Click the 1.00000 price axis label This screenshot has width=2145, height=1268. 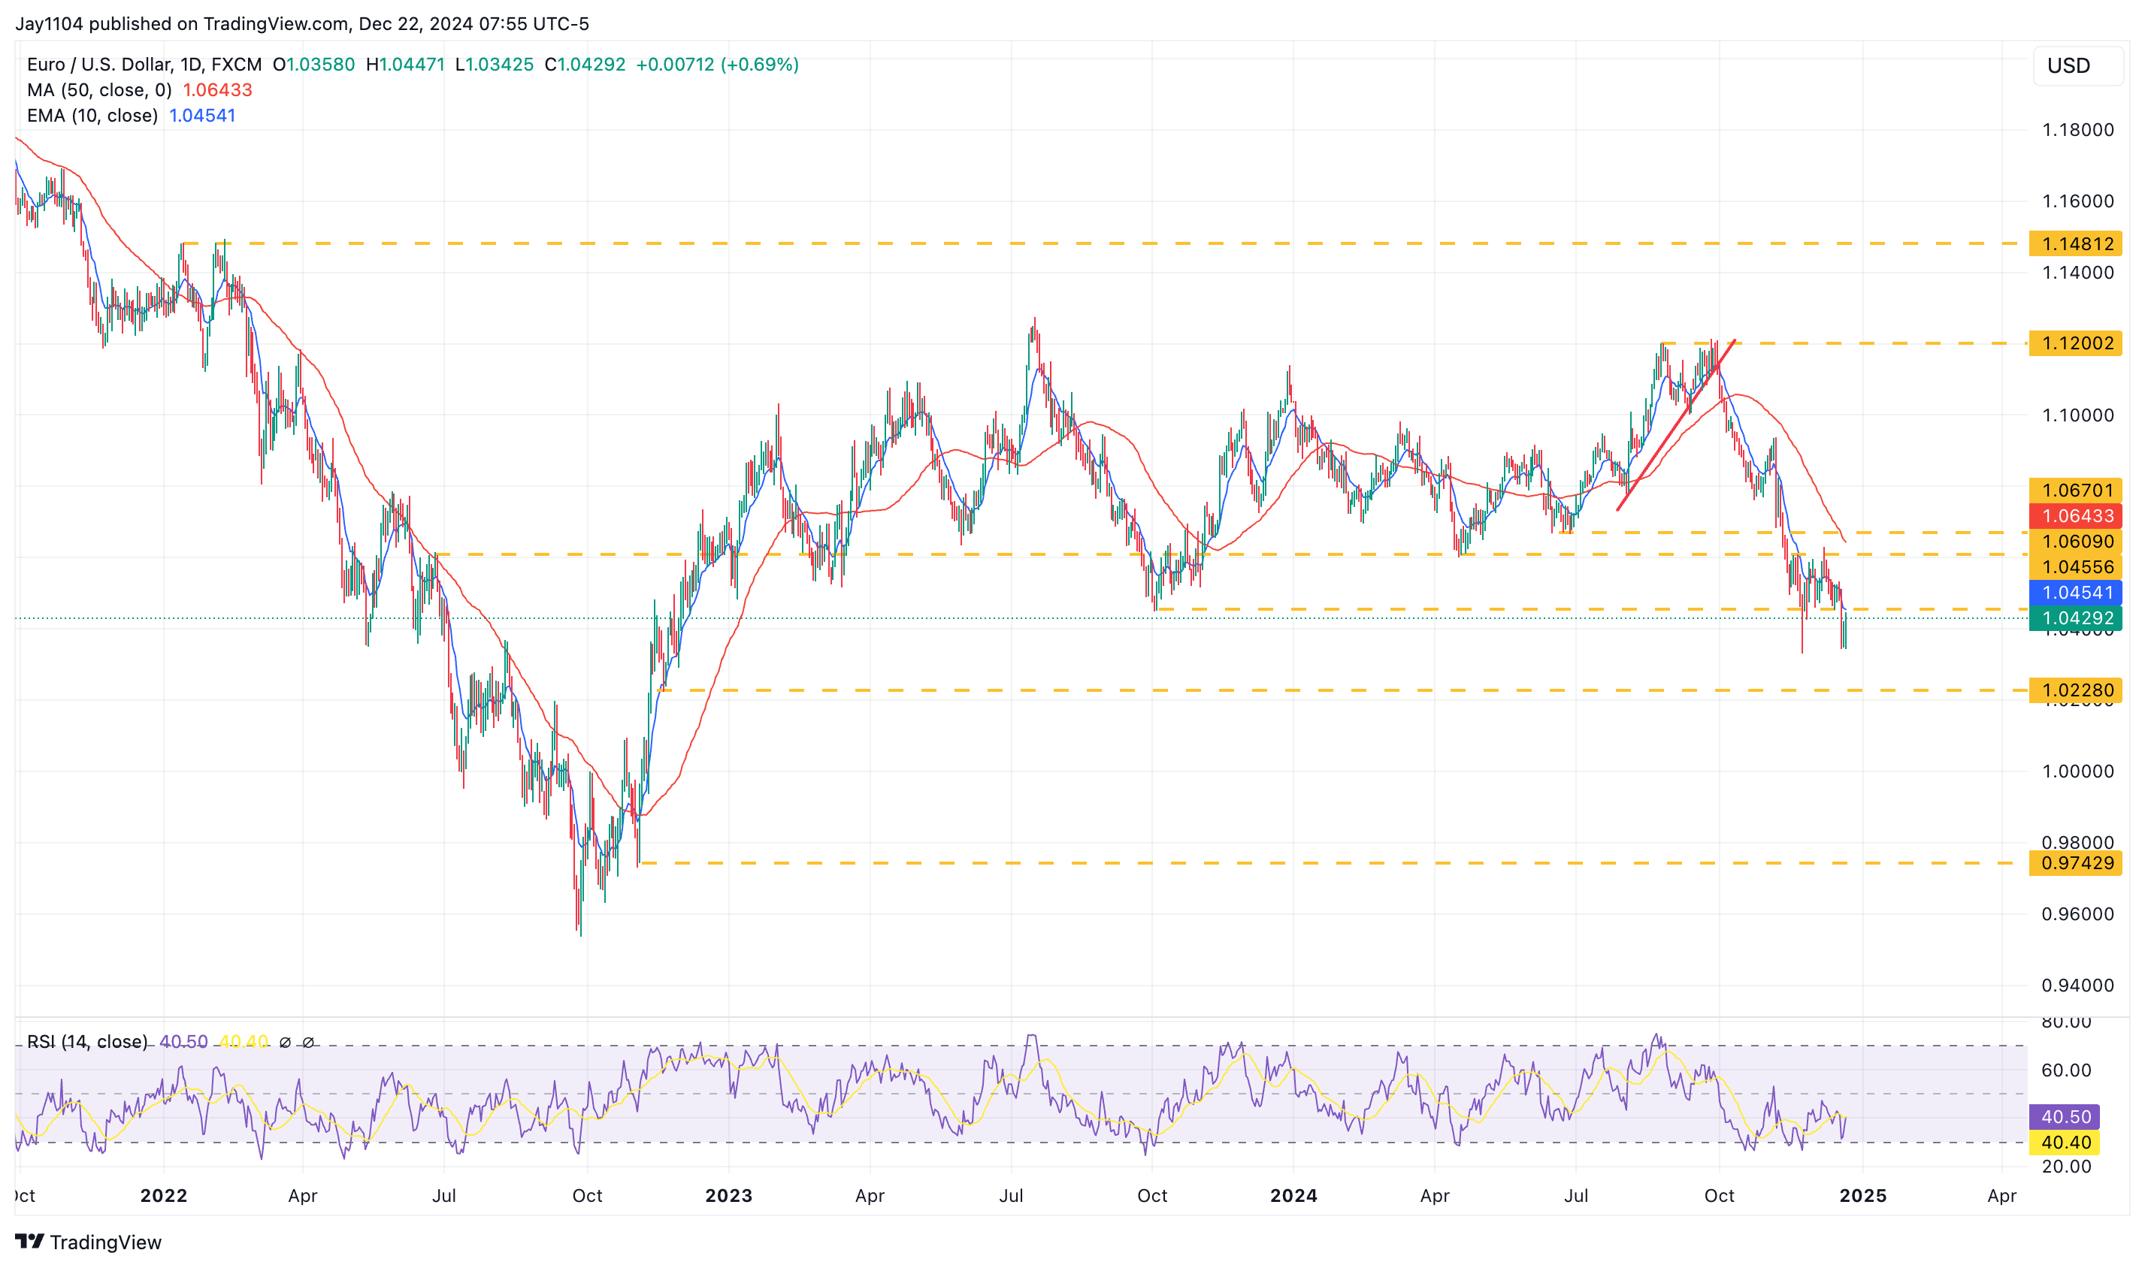click(2077, 771)
